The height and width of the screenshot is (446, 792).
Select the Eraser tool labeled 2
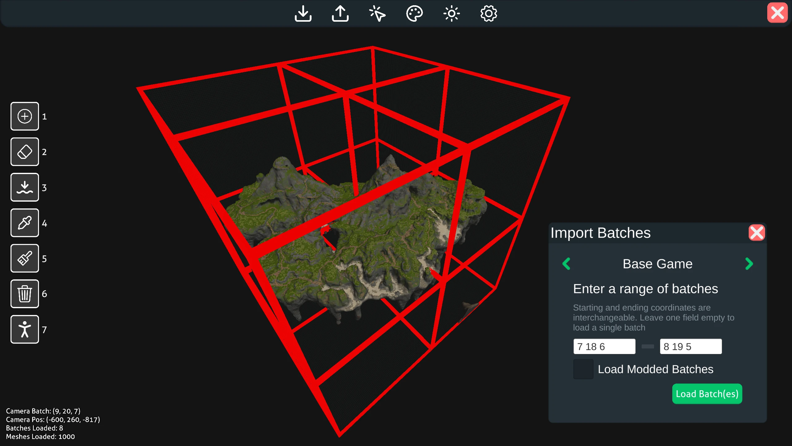click(25, 152)
